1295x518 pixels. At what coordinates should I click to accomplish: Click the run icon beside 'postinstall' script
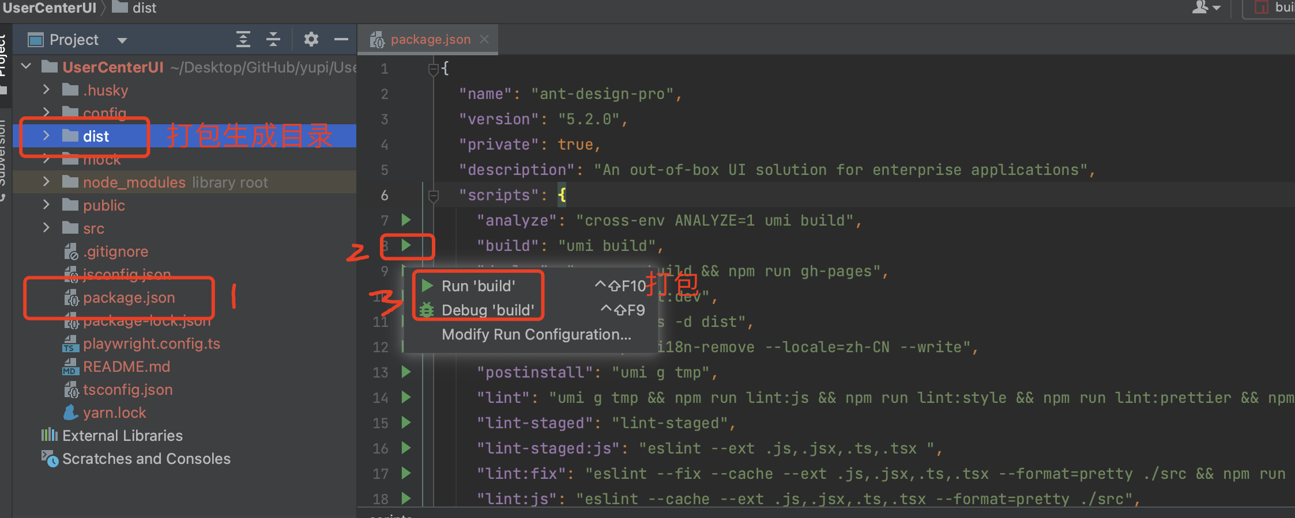click(x=406, y=372)
